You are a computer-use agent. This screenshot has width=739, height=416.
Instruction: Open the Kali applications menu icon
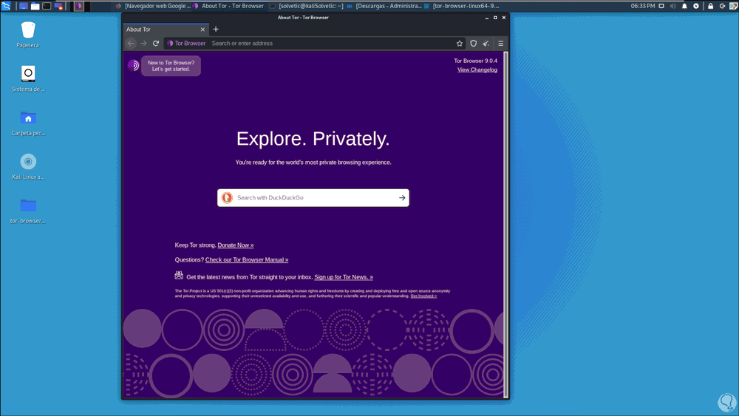[x=6, y=6]
